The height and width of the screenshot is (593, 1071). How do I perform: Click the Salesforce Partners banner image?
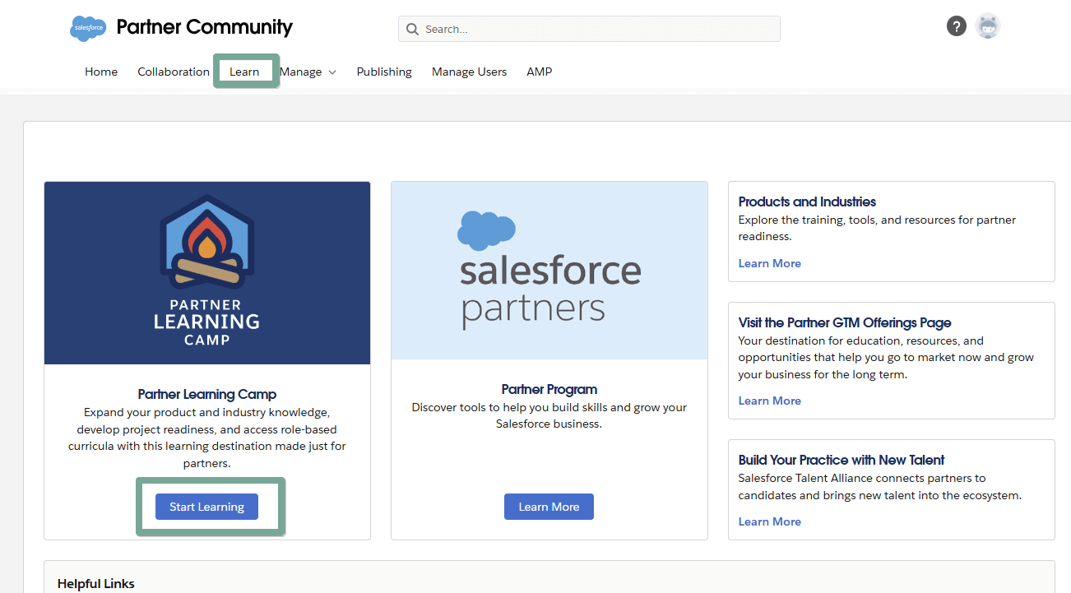(549, 271)
